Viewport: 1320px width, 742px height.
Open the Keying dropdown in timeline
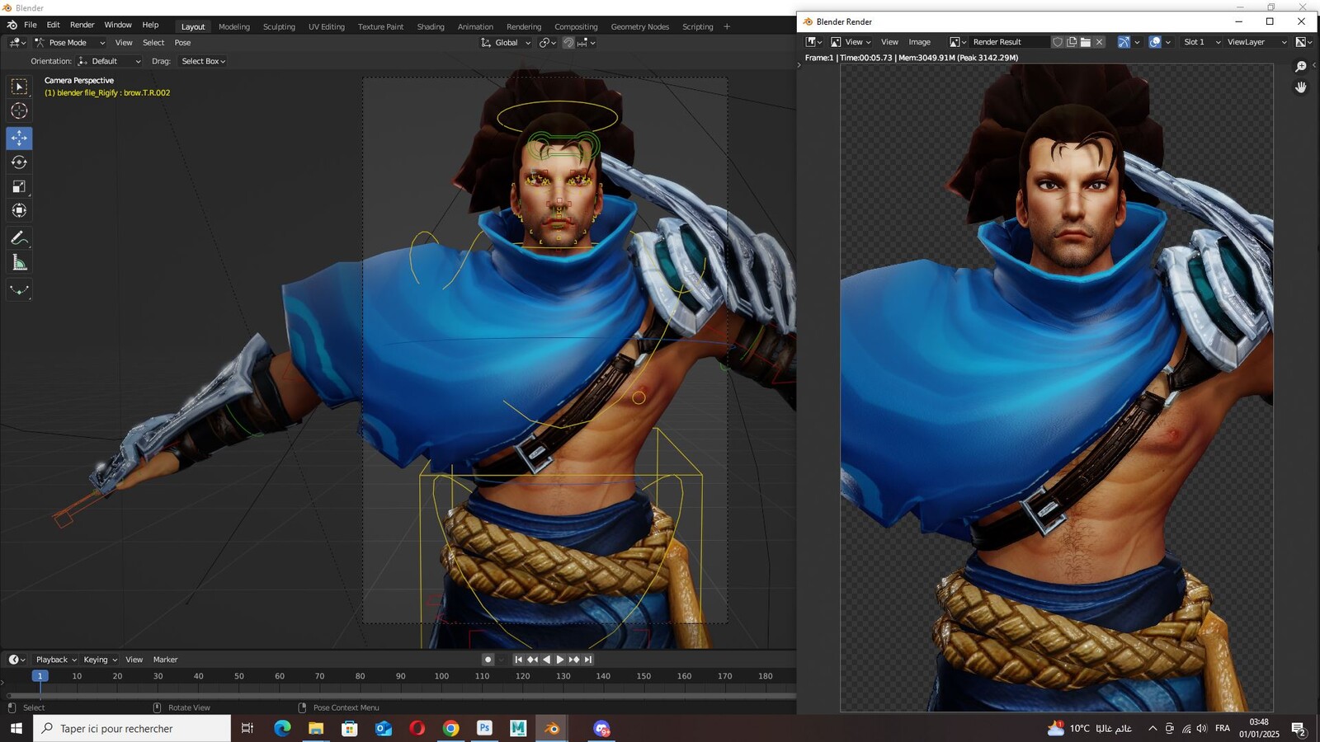100,660
